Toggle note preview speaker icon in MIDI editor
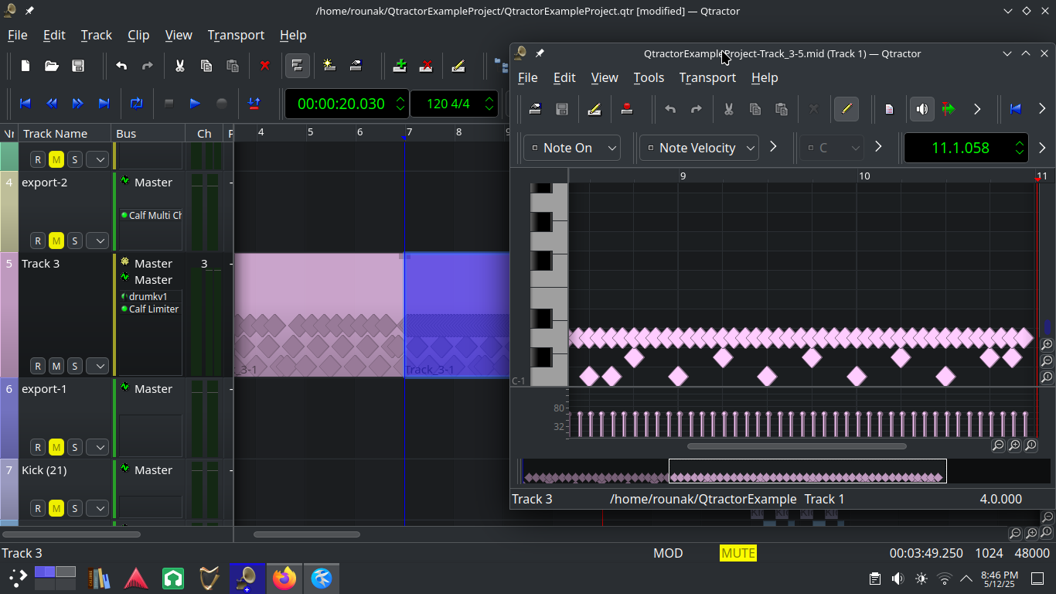Image resolution: width=1056 pixels, height=594 pixels. coord(921,109)
